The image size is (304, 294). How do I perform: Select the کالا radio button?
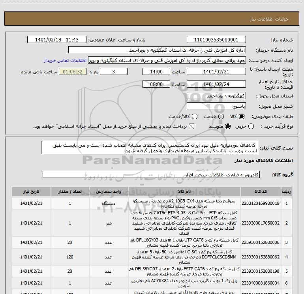[x=242, y=116]
